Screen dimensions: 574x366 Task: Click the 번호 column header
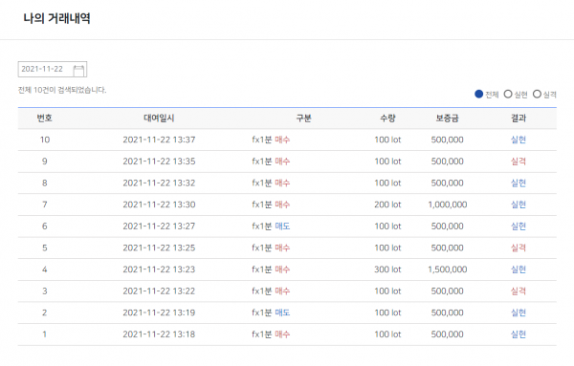point(44,118)
